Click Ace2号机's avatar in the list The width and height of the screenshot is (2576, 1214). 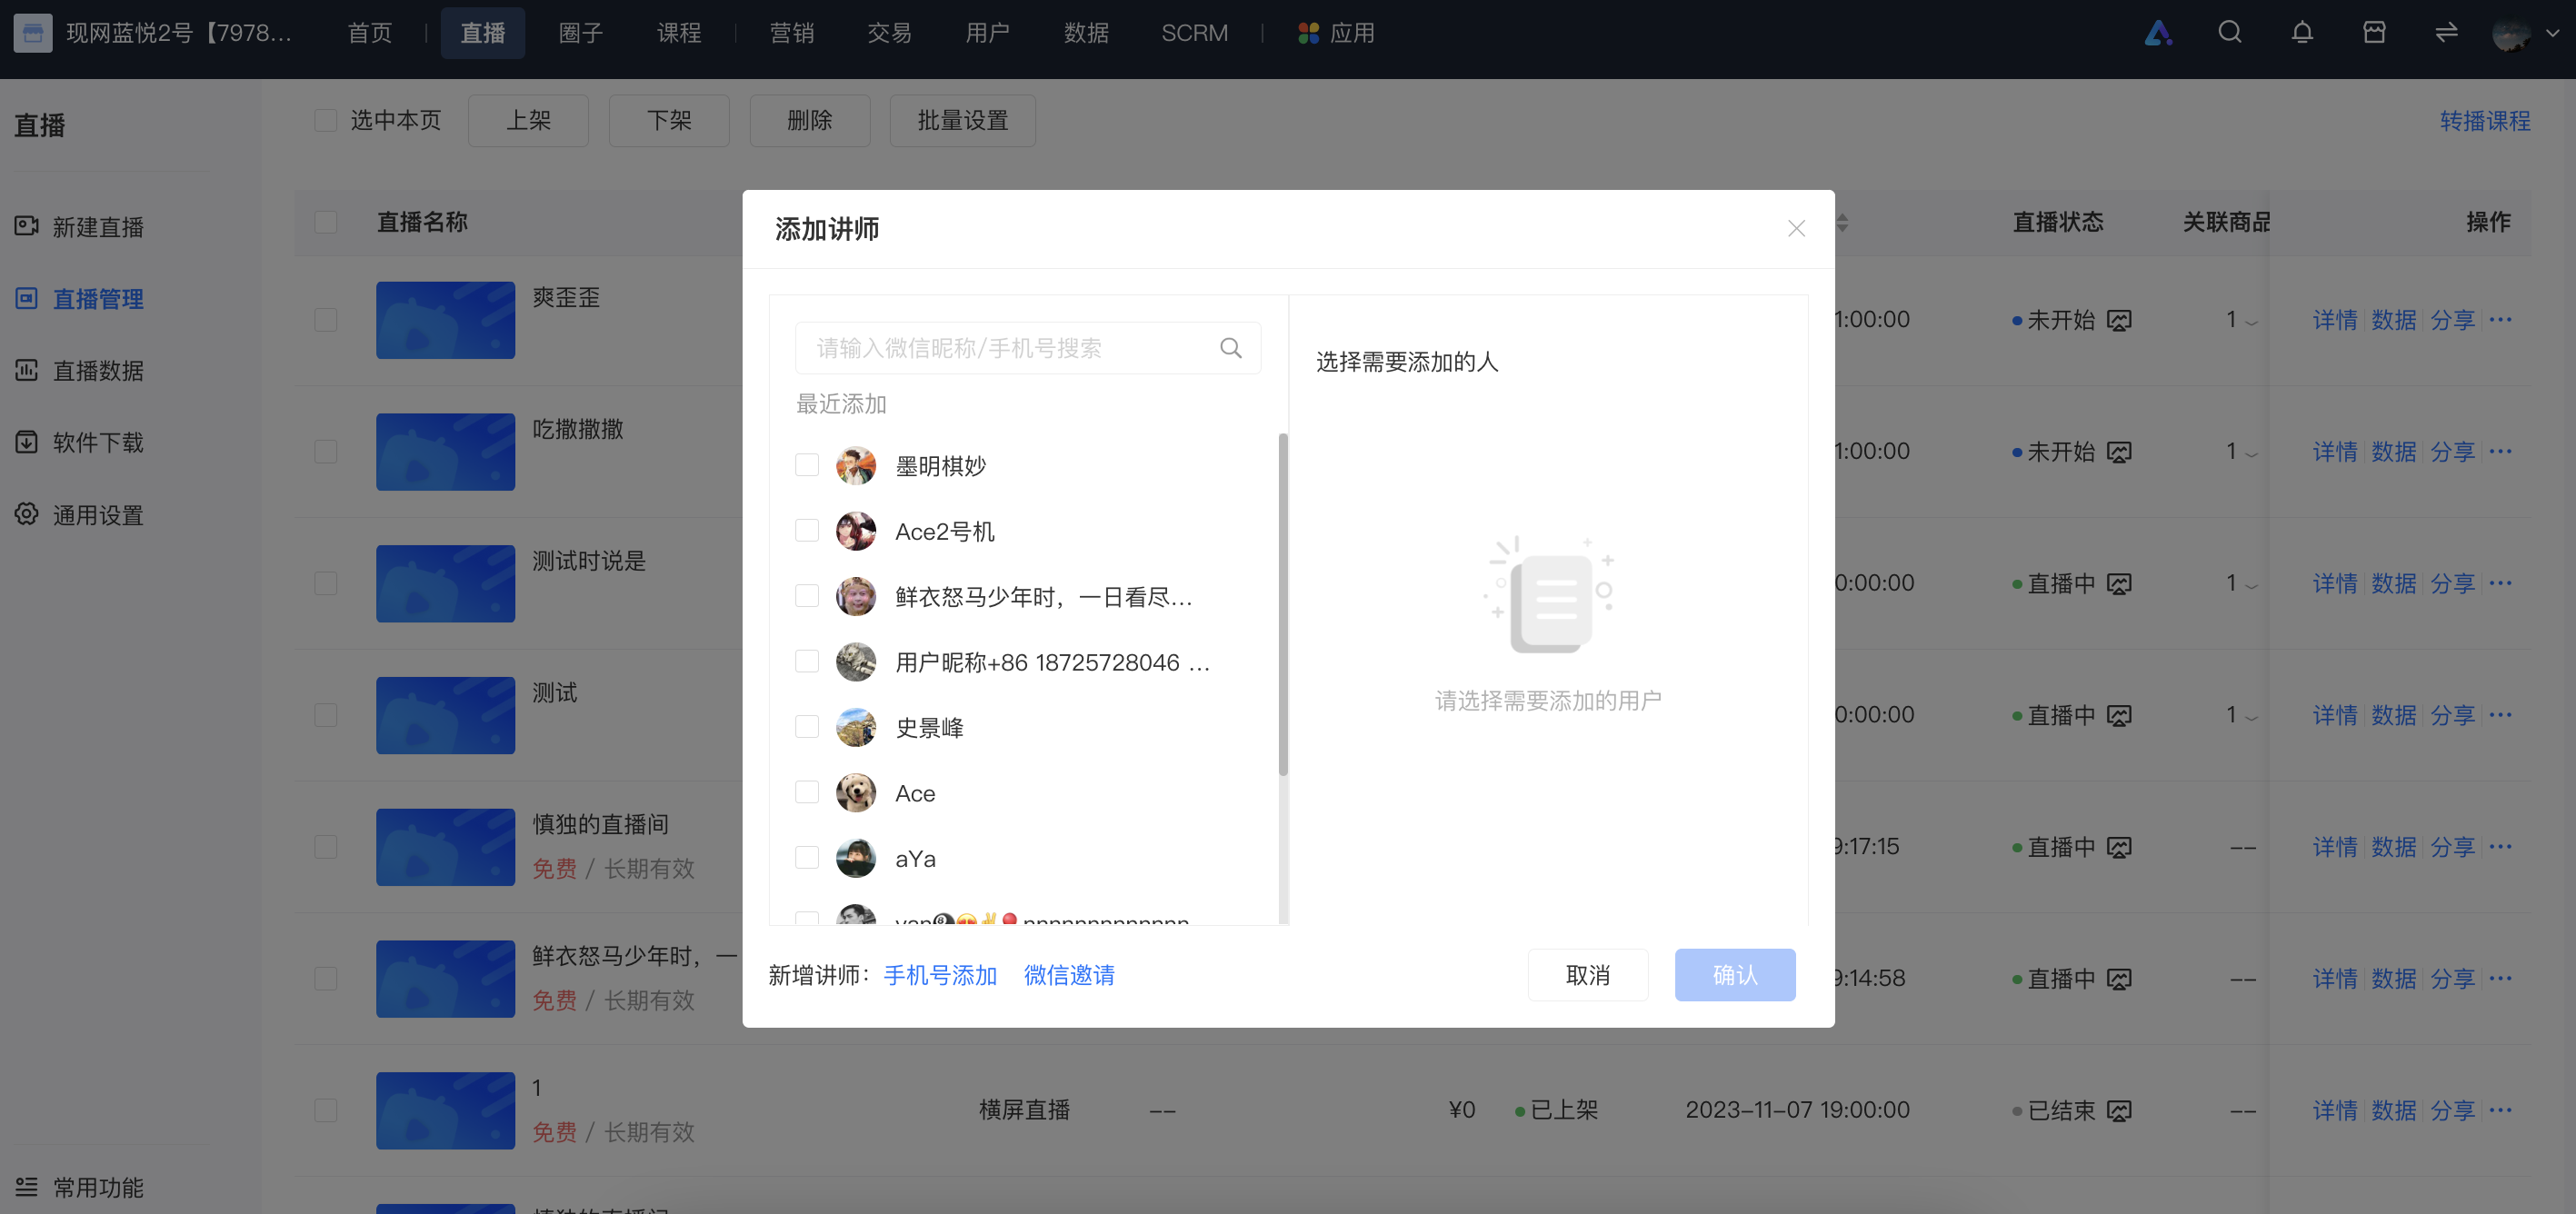(856, 531)
